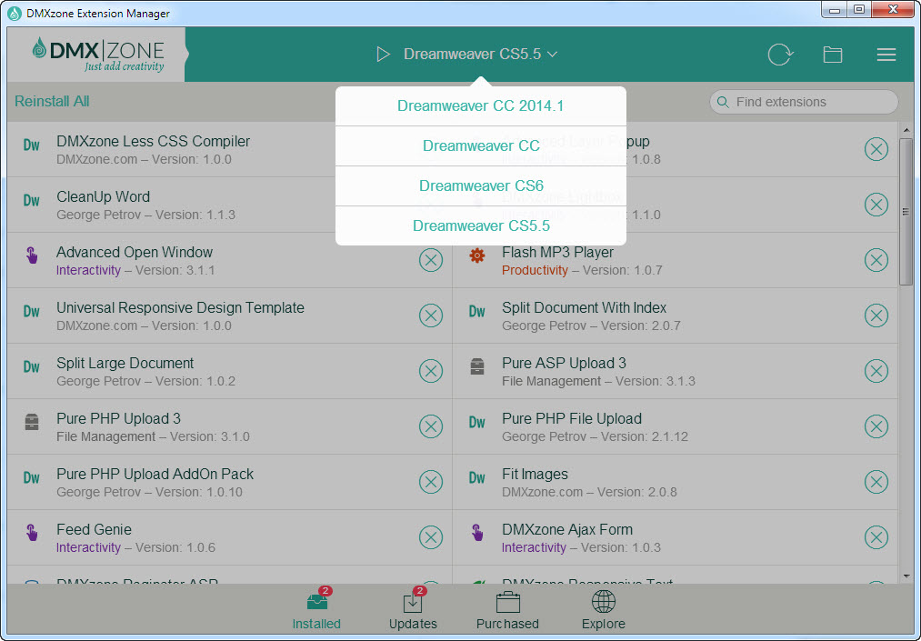
Task: Click gear icon of Flash MP3 Player
Action: pos(477,255)
